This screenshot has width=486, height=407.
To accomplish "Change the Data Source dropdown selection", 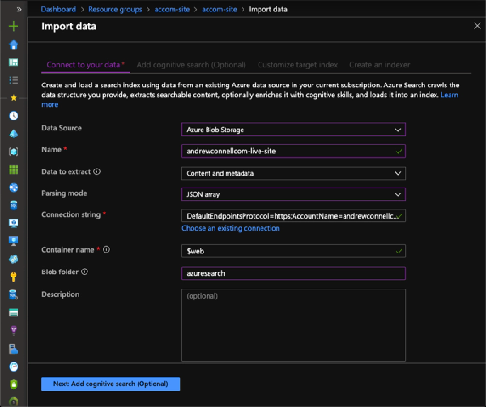I will click(293, 129).
